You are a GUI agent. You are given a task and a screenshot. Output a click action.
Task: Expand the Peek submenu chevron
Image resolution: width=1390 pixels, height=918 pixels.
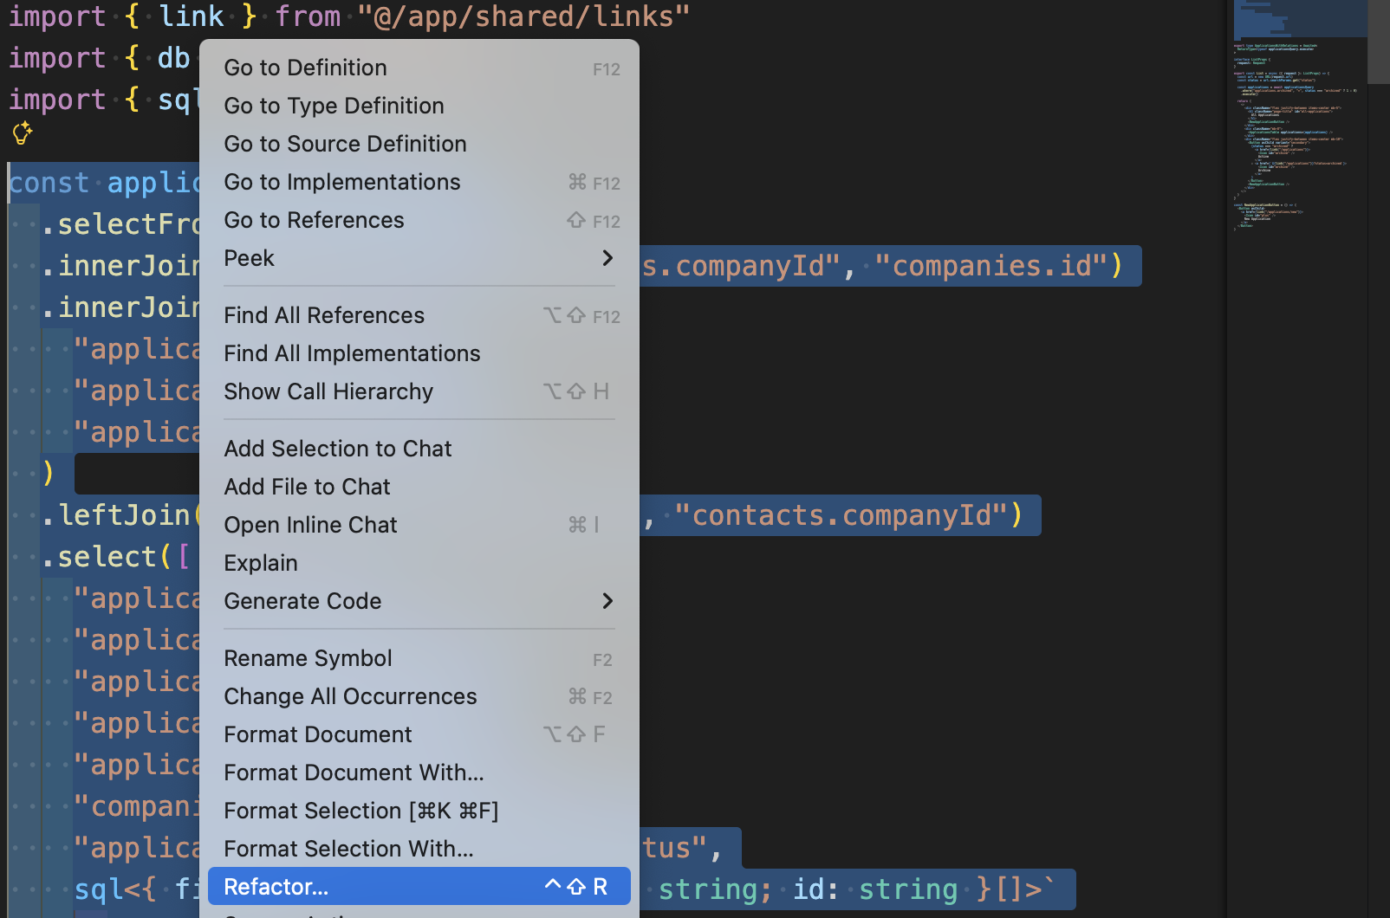click(607, 258)
